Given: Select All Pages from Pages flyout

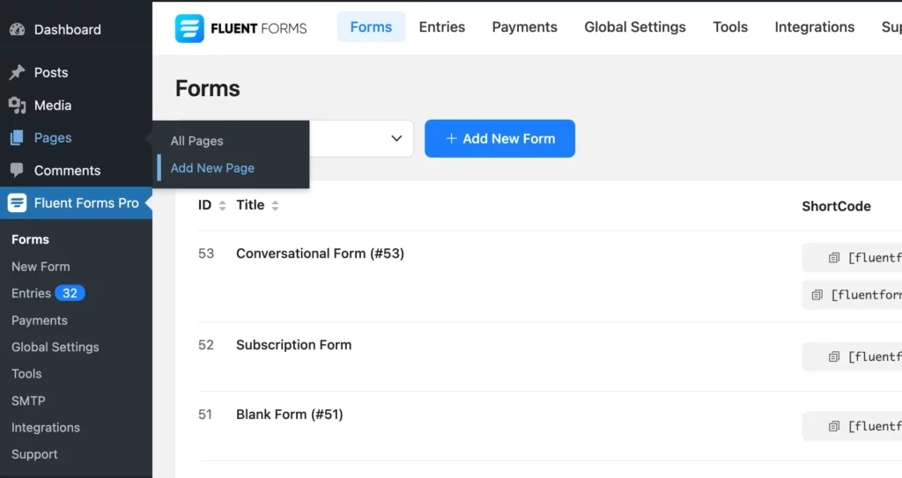Looking at the screenshot, I should point(196,141).
